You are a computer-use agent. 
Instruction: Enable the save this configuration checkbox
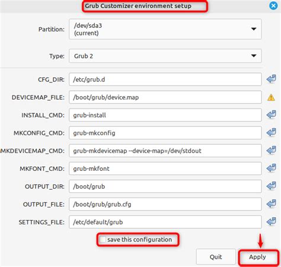click(x=103, y=240)
